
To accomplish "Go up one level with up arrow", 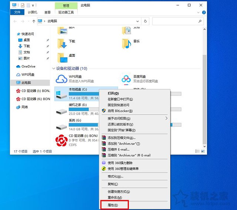I will pyautogui.click(x=34, y=21).
